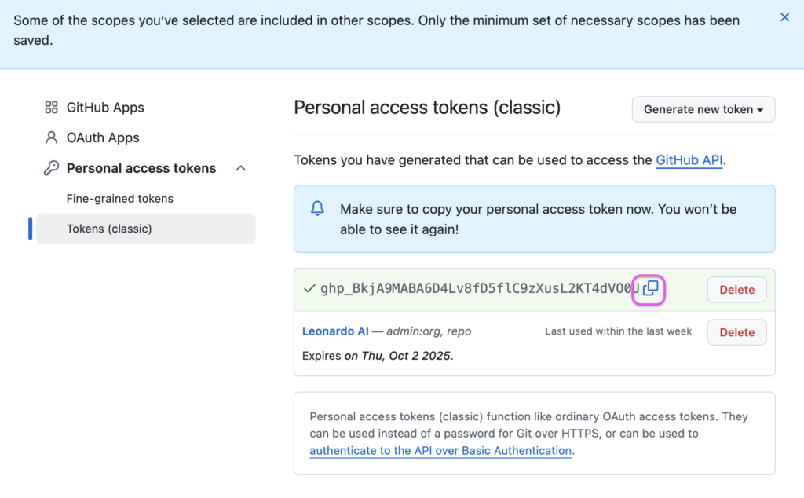Click the ghp_ token text string

pos(480,289)
